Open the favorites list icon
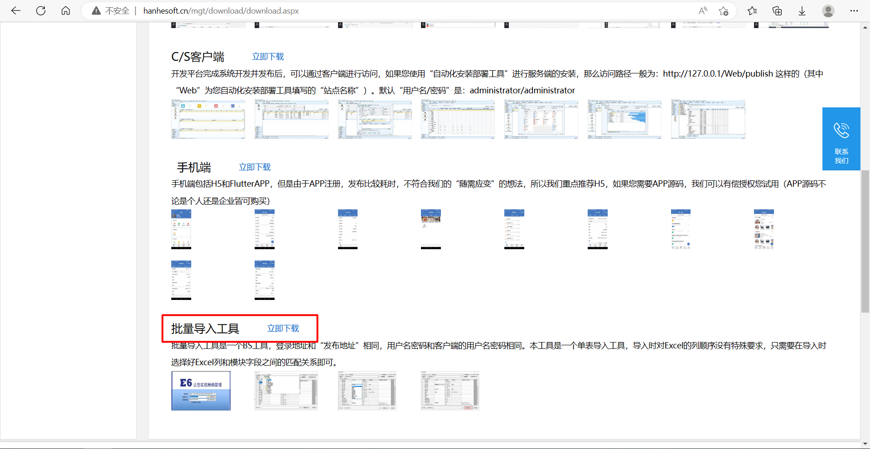 pyautogui.click(x=752, y=11)
